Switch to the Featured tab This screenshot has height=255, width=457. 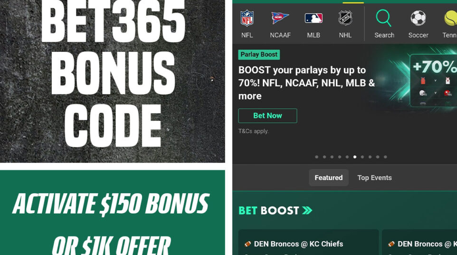coord(328,177)
